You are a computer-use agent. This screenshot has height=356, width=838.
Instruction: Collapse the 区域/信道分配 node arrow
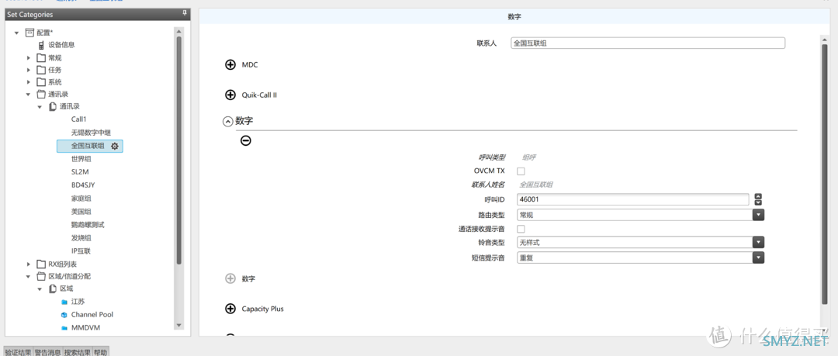pos(29,277)
